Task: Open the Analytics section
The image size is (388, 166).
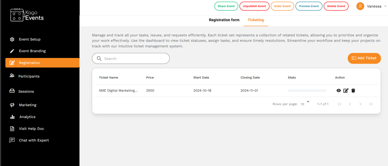Action: point(27,117)
